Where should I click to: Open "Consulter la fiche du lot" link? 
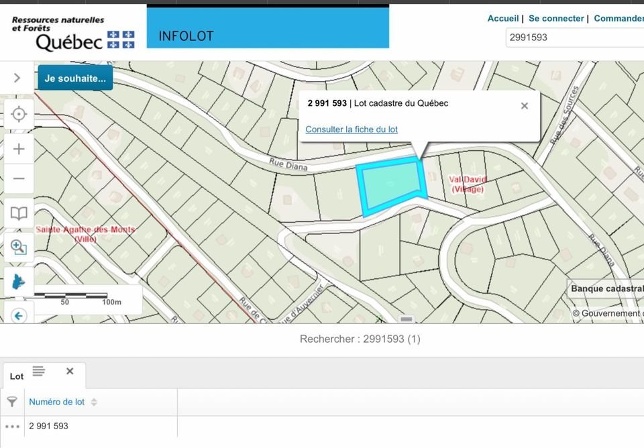click(x=352, y=129)
